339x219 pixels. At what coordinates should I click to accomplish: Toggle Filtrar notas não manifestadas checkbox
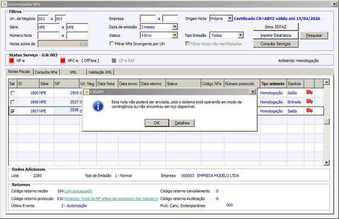click(187, 44)
